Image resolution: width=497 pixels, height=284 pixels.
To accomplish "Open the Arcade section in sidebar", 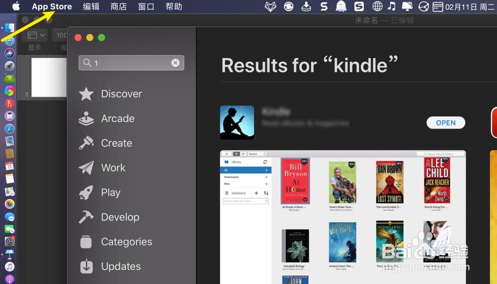I will coord(106,119).
